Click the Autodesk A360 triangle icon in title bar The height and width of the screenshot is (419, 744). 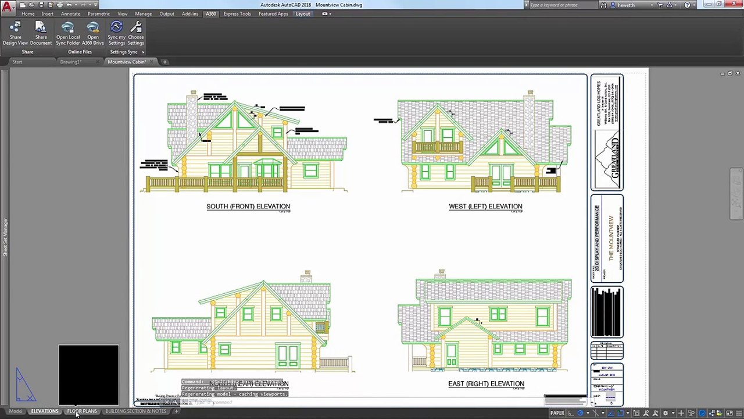[x=669, y=5]
